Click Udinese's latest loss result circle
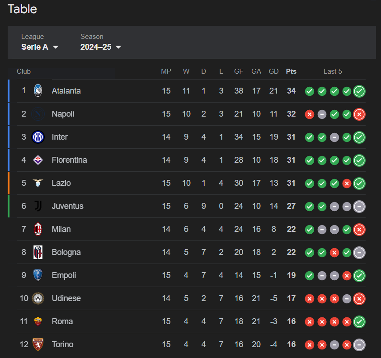381x358 pixels. point(359,299)
